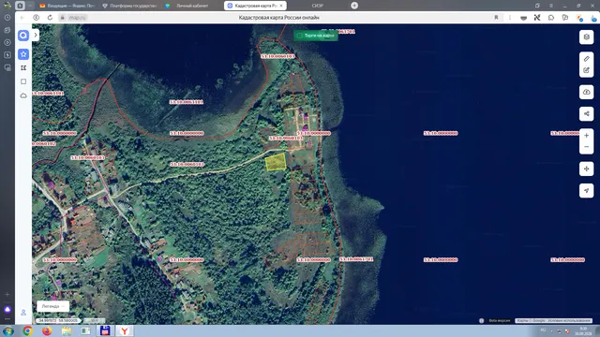Switch to "СИЭР" browser tab
Viewport: 600px width, 337px height.
(317, 6)
